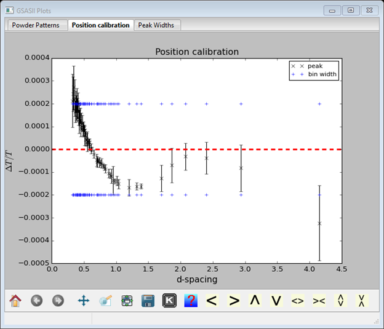This screenshot has height=329, width=384.
Task: Click the plot legend box
Action: [314, 69]
